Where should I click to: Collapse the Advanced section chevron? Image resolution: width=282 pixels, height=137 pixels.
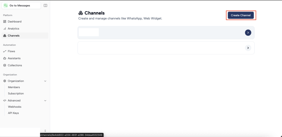point(45,100)
